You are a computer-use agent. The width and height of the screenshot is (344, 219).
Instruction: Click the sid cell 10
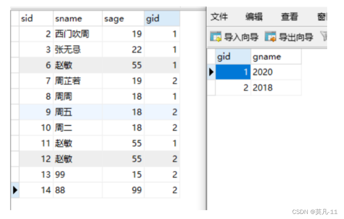pyautogui.click(x=36, y=128)
